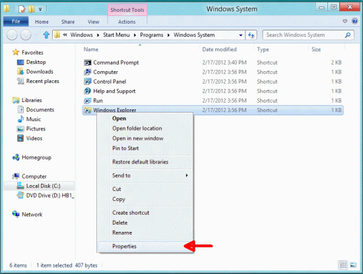
Task: Click the address bar overflow chevron
Action: 65,35
